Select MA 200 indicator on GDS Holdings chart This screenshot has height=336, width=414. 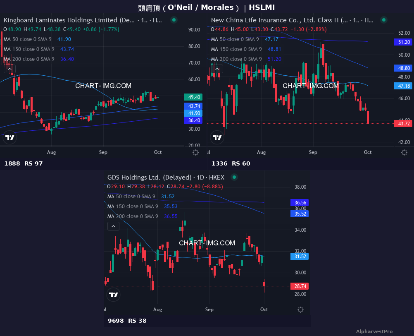click(142, 216)
